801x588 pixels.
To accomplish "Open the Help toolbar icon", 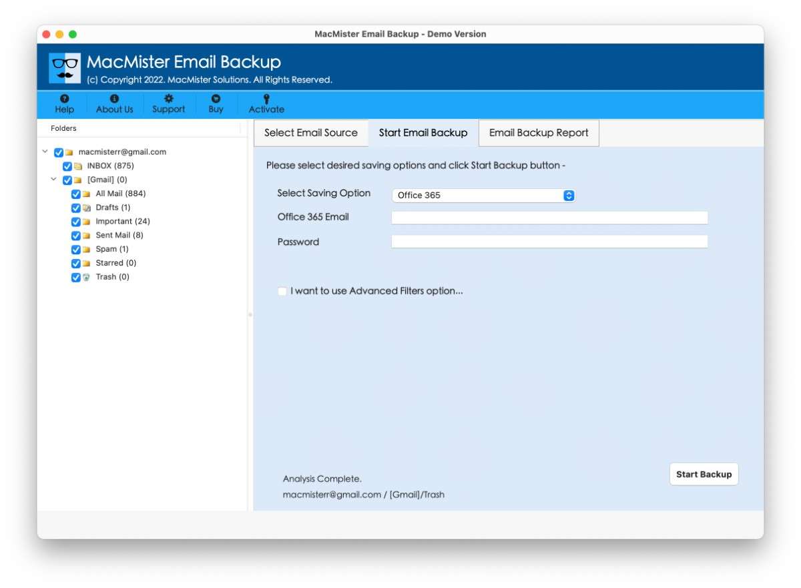I will pyautogui.click(x=64, y=98).
